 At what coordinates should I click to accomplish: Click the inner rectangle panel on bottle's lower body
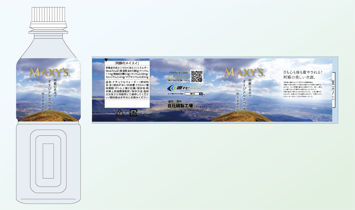(48, 161)
